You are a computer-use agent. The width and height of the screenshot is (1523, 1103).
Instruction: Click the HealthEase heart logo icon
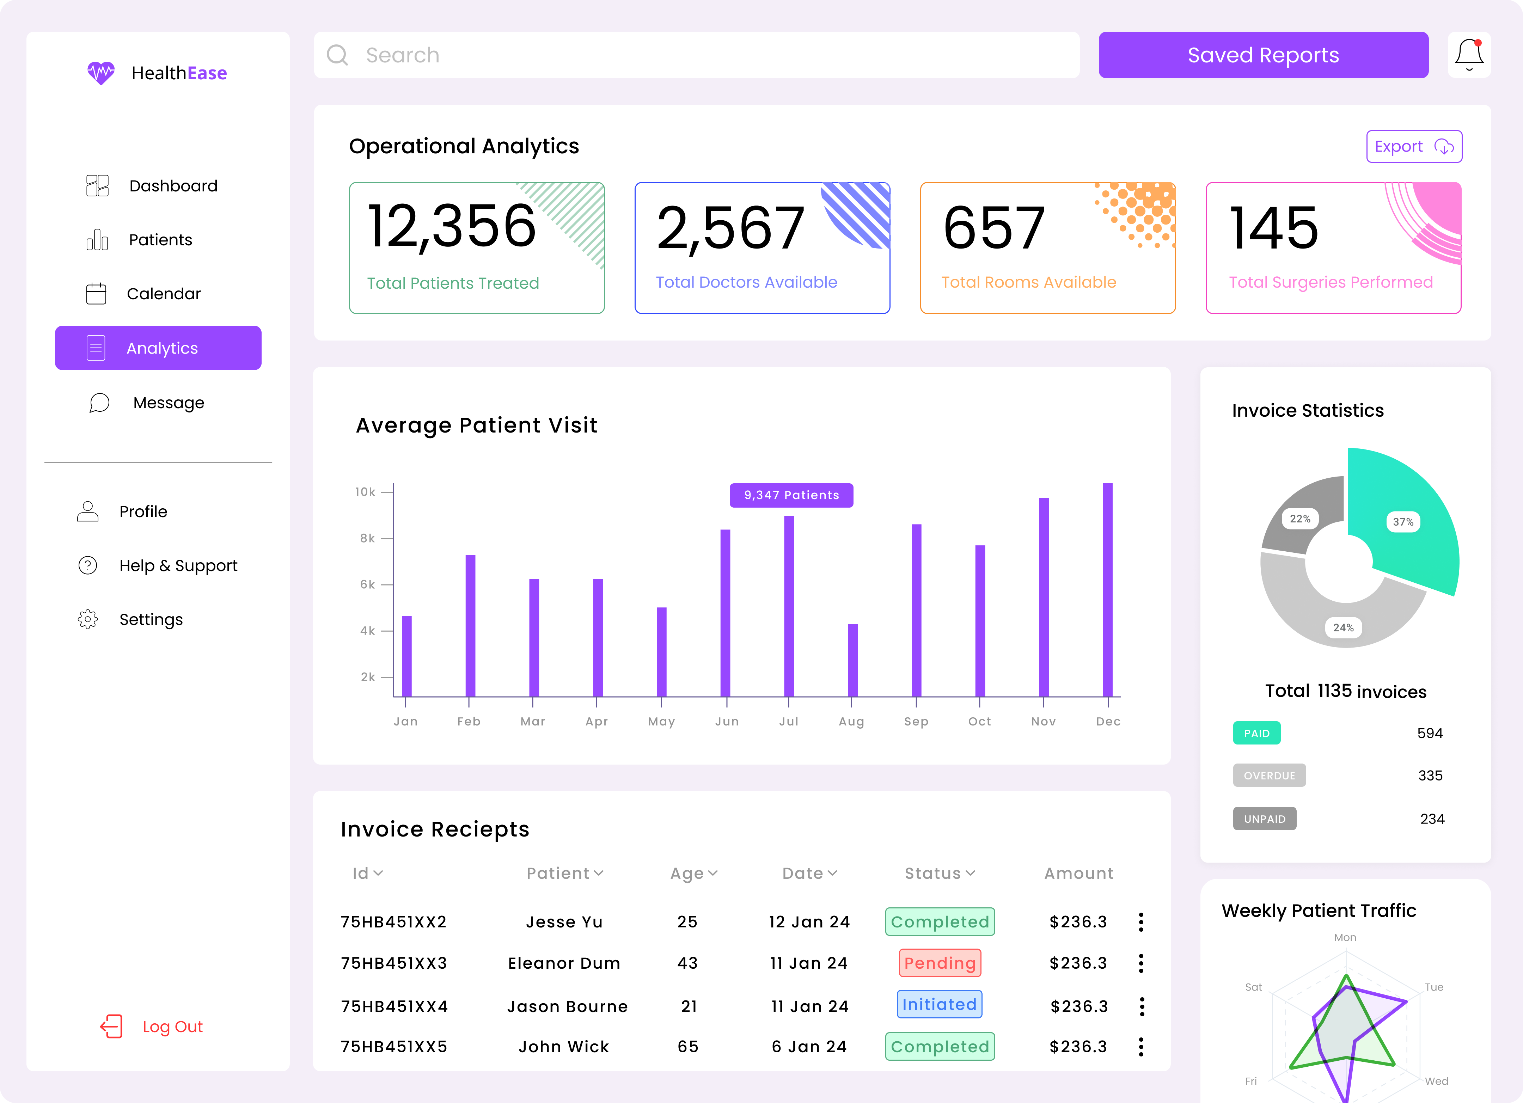click(101, 73)
